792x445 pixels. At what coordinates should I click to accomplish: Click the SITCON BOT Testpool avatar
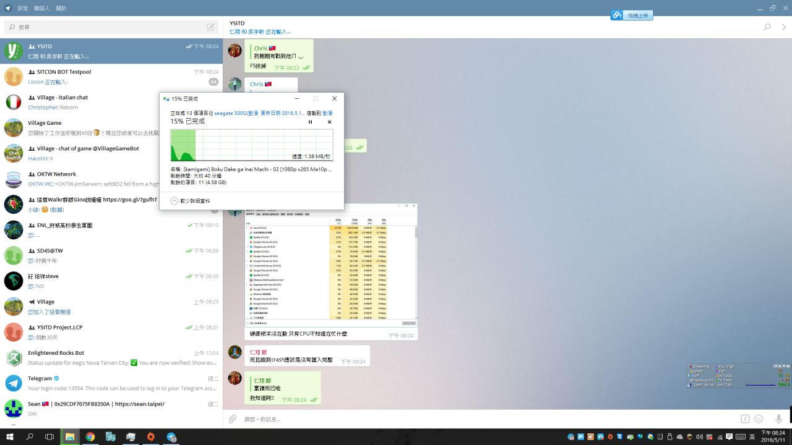[14, 77]
